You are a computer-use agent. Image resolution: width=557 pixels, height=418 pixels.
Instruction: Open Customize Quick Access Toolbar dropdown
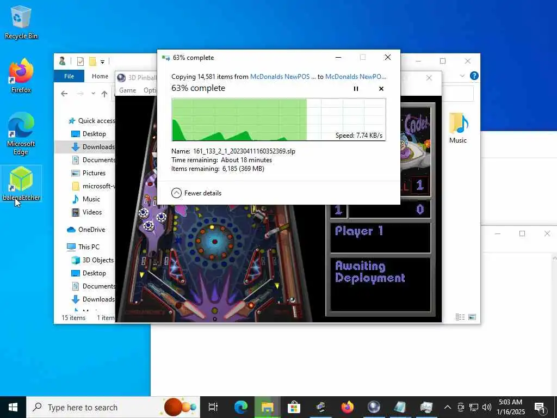tap(102, 62)
